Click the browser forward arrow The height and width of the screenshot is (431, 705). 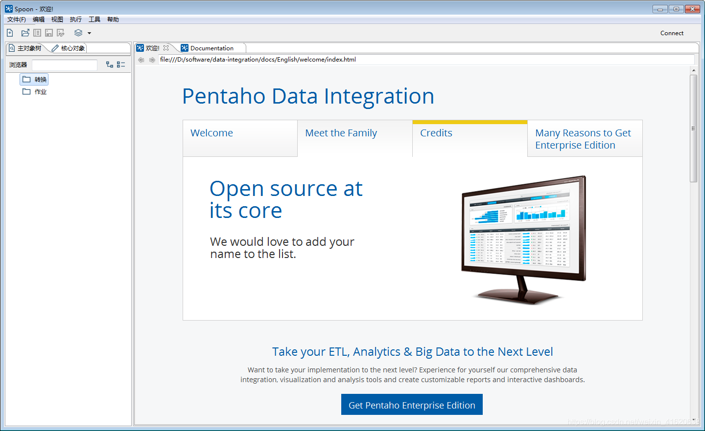(x=152, y=60)
